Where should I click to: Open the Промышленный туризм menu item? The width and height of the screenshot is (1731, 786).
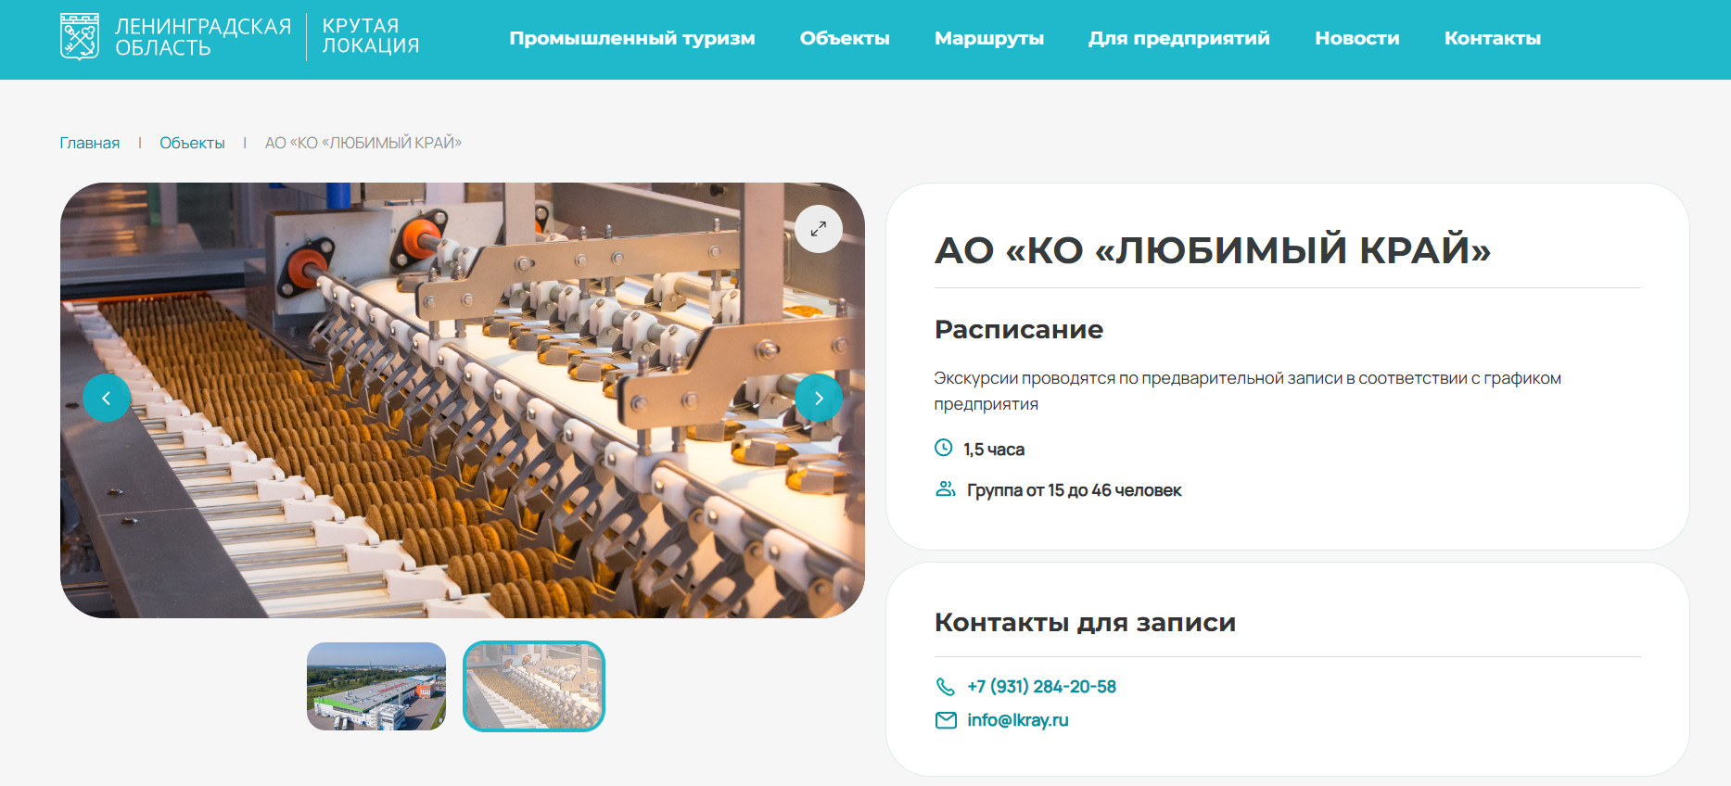pyautogui.click(x=631, y=39)
